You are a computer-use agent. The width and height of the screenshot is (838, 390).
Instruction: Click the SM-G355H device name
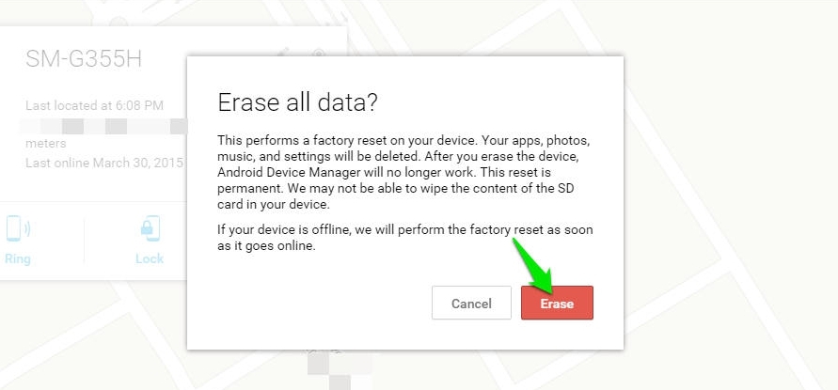84,59
